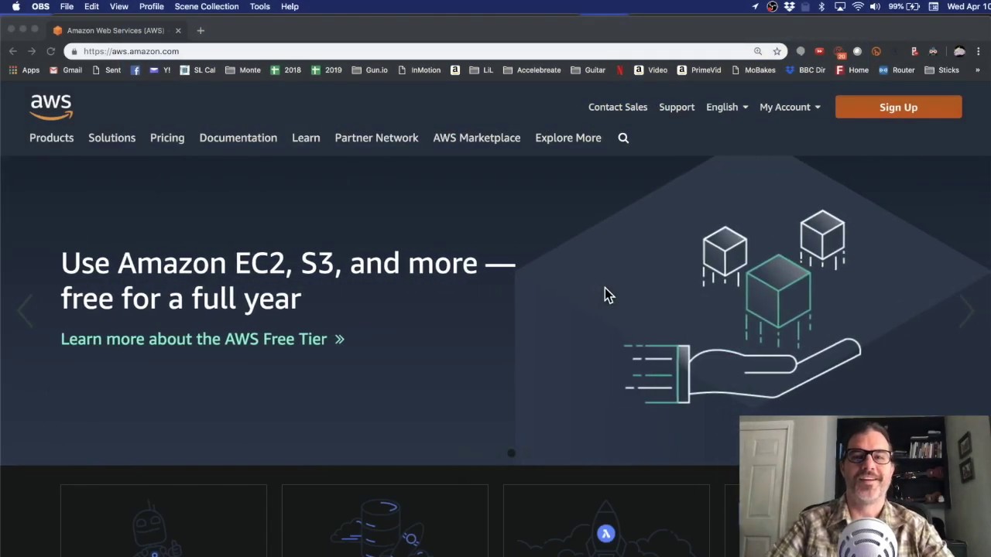Viewport: 991px width, 557px height.
Task: Open the Guitar bookmark folder
Action: pos(588,70)
